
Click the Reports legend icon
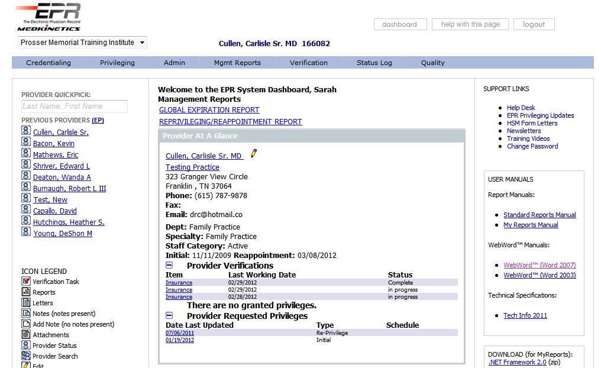point(25,292)
